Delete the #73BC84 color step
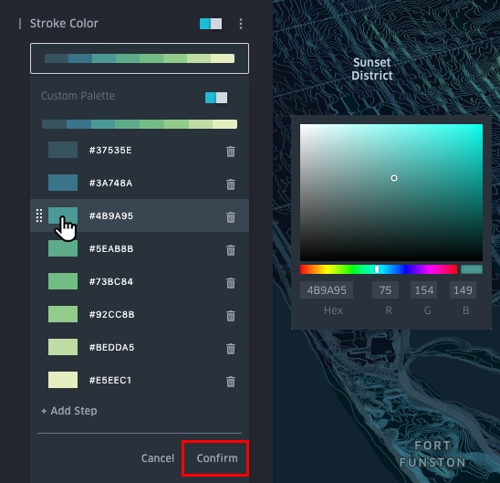 (x=231, y=283)
